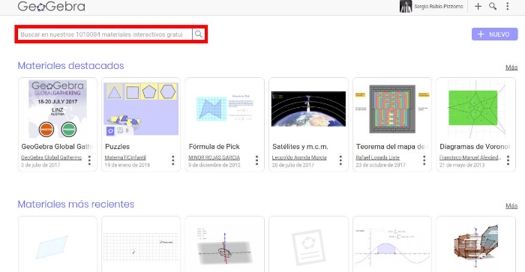The height and width of the screenshot is (272, 525).
Task: Open options menu for Fórmula de Pick card
Action: [x=256, y=160]
